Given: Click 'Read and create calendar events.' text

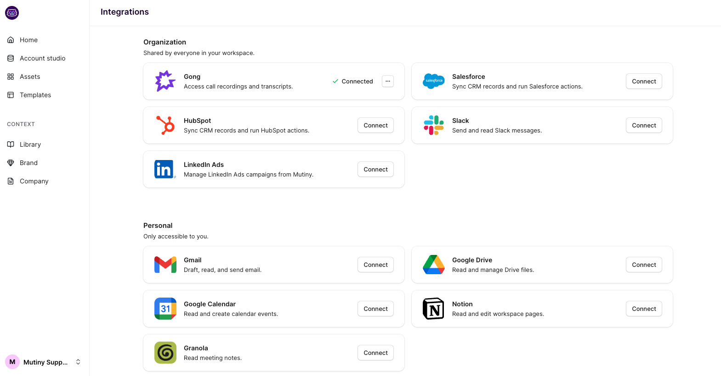Looking at the screenshot, I should click(x=231, y=314).
